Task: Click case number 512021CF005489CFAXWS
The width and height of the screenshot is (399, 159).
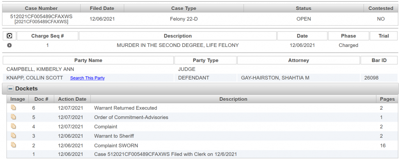Action: 41,17
